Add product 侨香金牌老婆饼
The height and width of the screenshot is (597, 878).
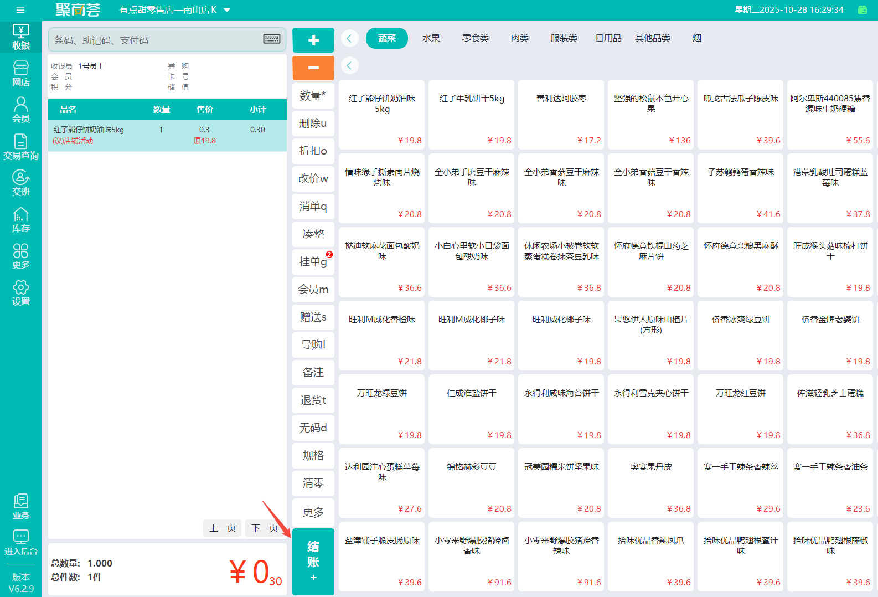click(x=830, y=336)
